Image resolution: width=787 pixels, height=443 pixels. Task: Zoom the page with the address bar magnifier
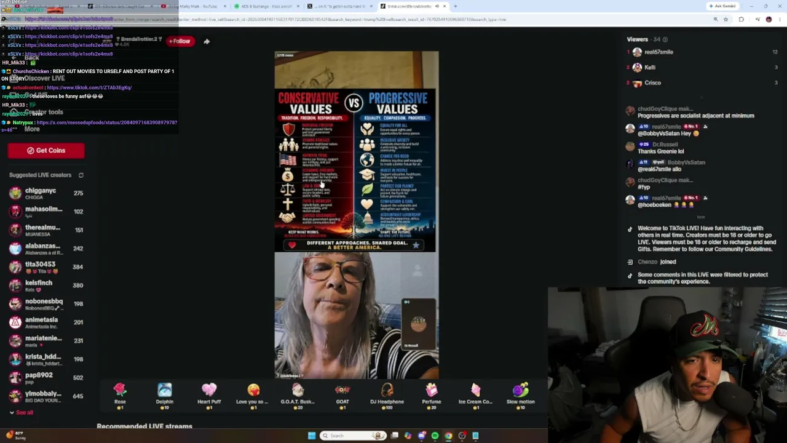(x=715, y=19)
